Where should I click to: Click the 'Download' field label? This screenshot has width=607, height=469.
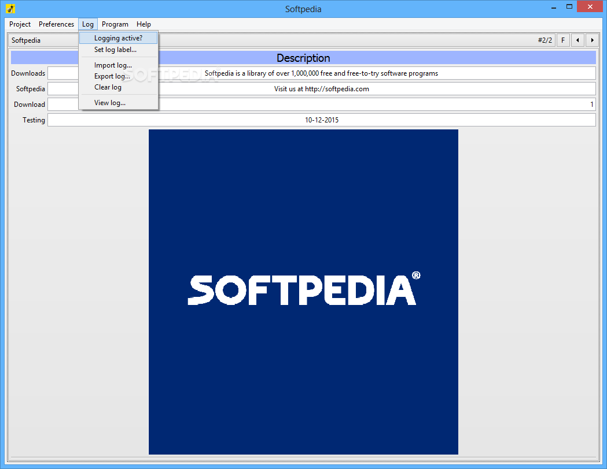pyautogui.click(x=30, y=105)
